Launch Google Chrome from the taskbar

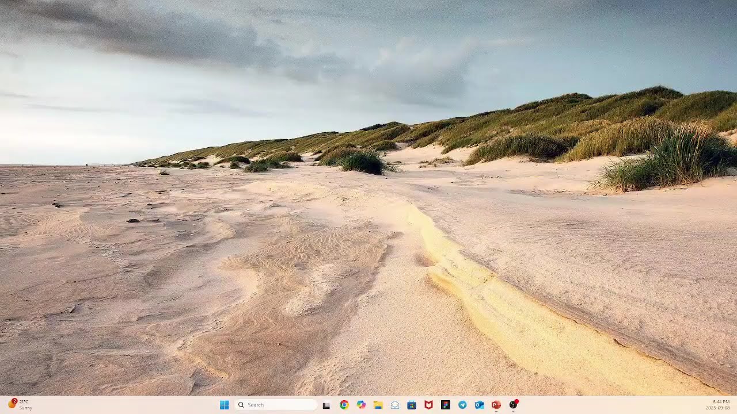coord(344,405)
